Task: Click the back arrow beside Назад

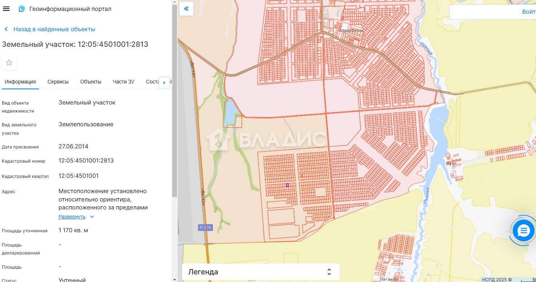Action: [x=6, y=29]
